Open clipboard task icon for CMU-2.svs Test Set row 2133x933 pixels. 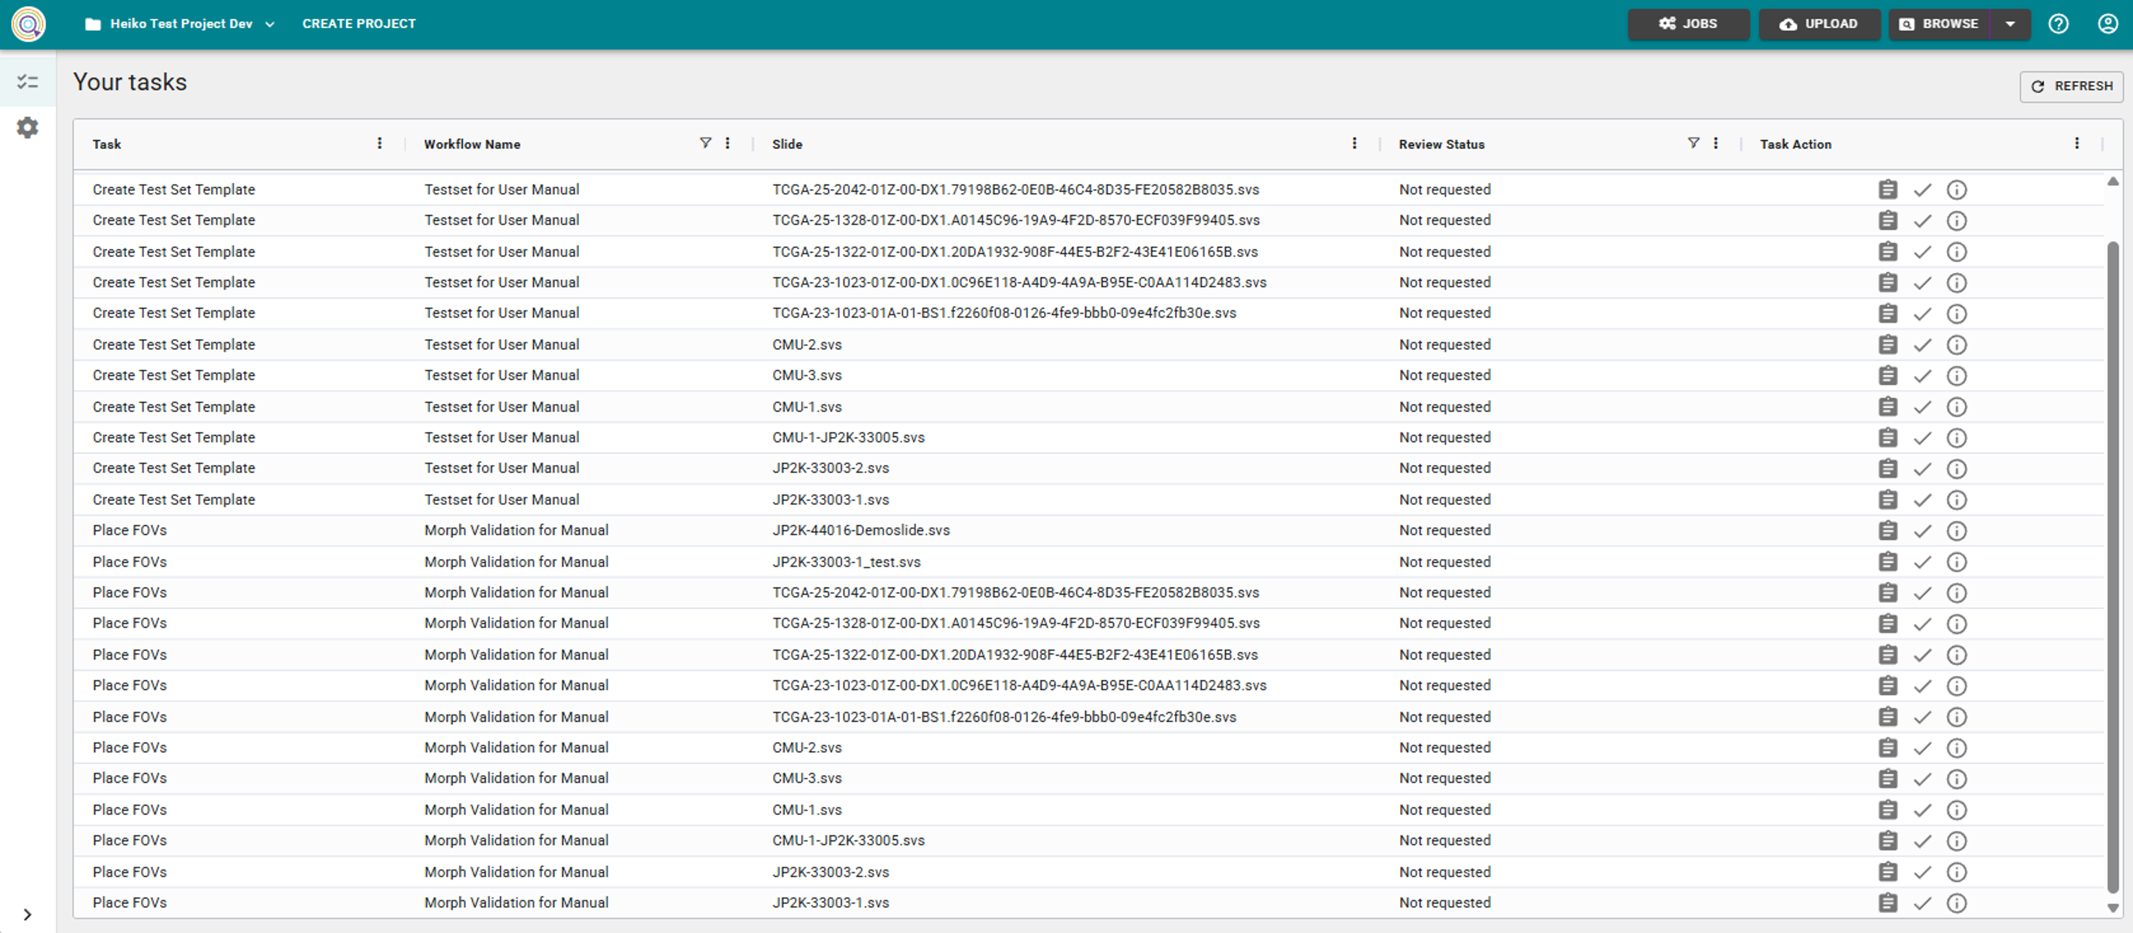tap(1887, 345)
